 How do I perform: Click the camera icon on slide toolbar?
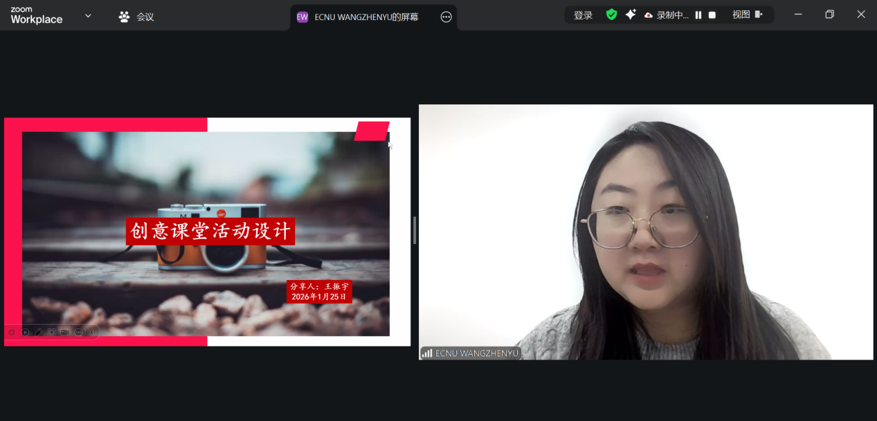(65, 333)
